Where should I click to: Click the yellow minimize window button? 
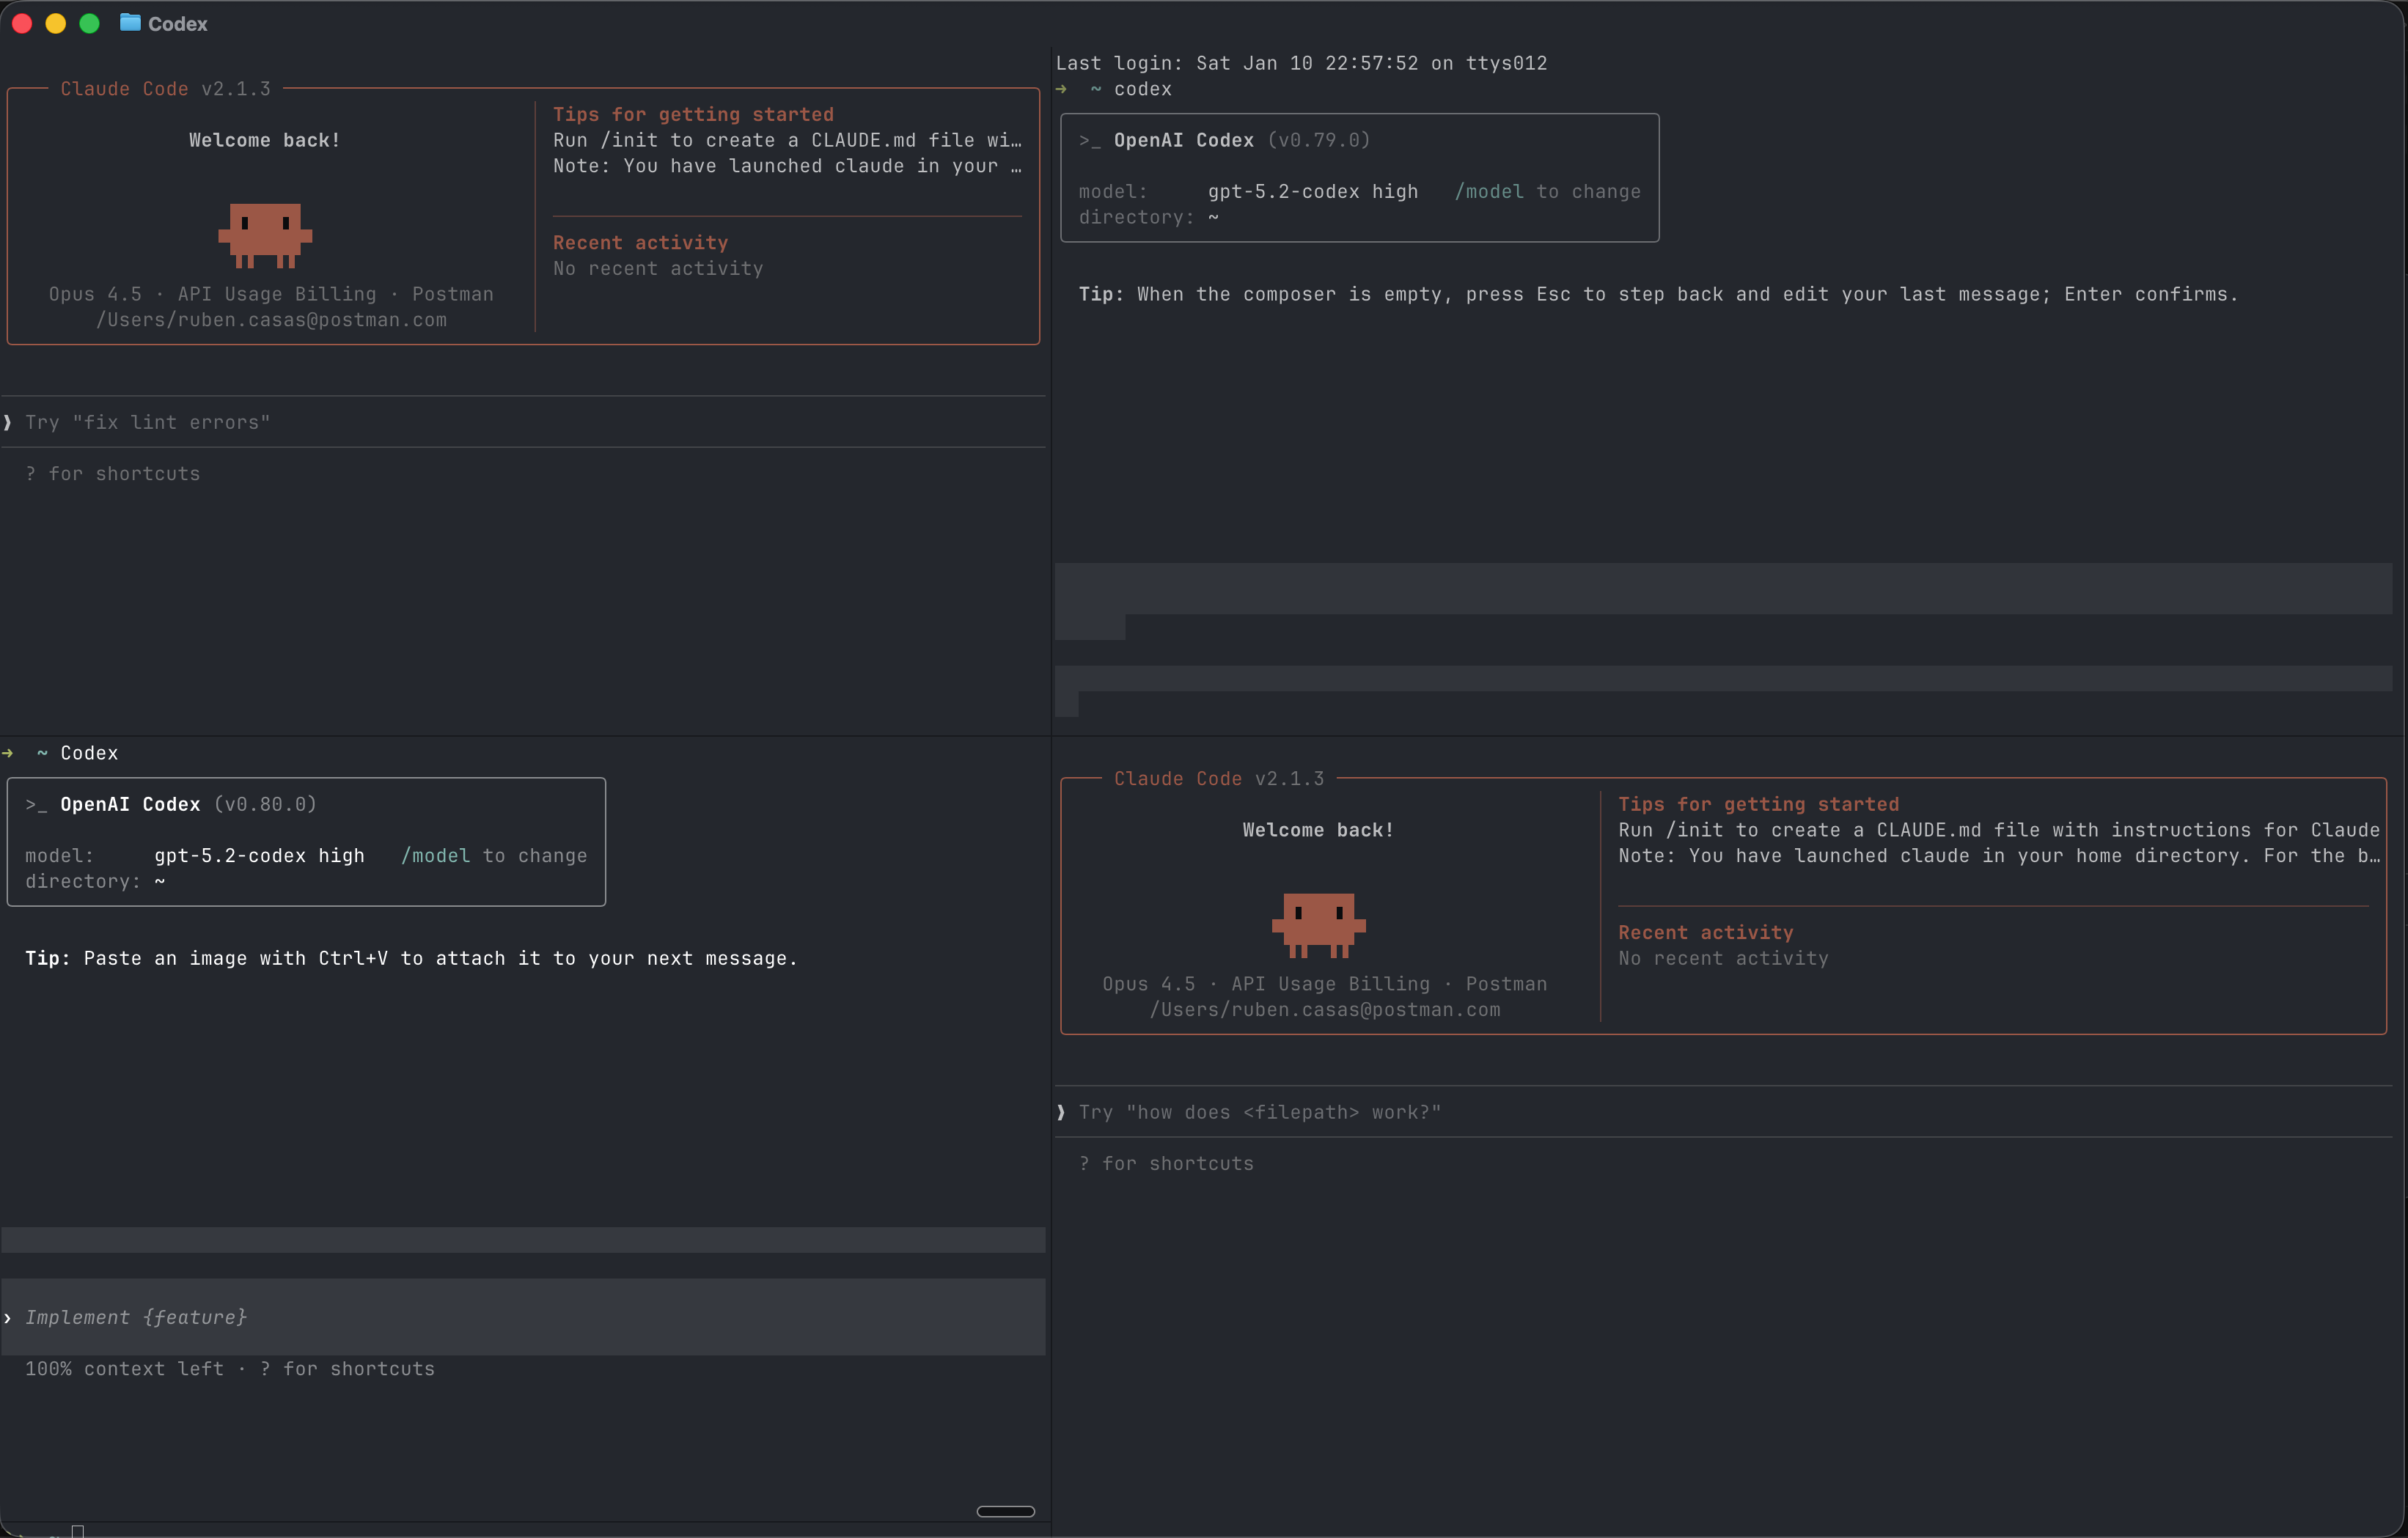click(x=56, y=23)
